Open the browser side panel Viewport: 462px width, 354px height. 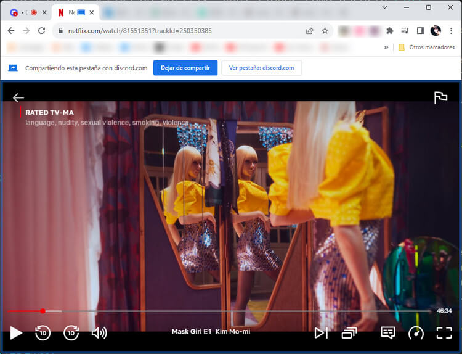point(420,31)
